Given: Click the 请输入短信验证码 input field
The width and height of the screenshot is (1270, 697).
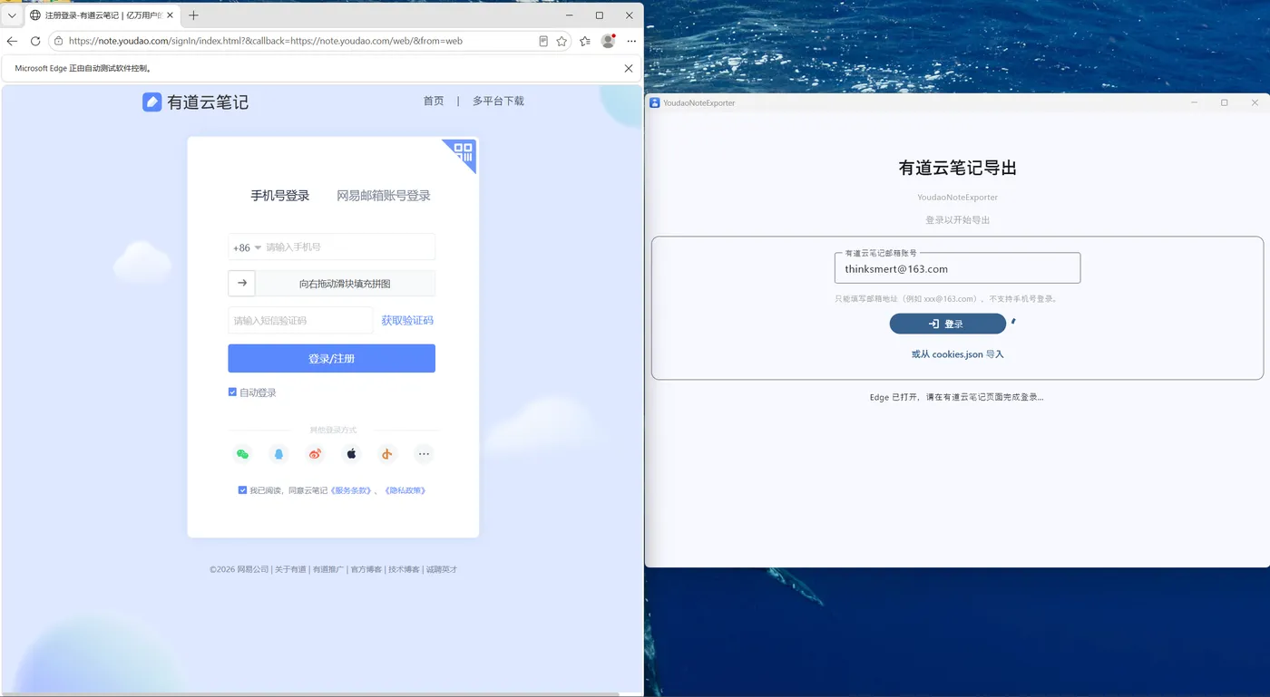Looking at the screenshot, I should pyautogui.click(x=300, y=320).
